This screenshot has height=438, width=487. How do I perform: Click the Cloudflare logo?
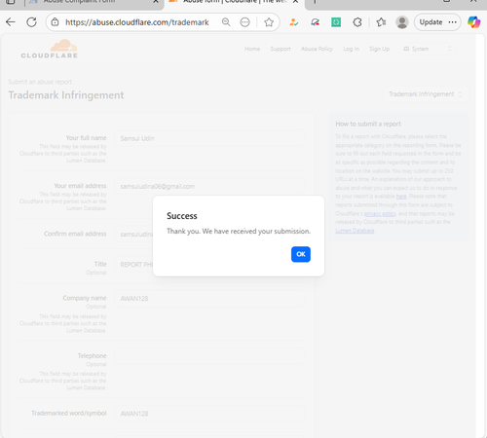point(50,49)
